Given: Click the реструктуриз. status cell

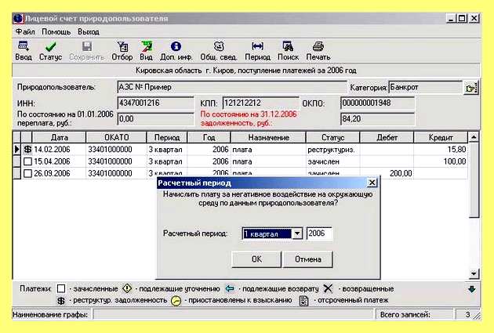Looking at the screenshot, I should pyautogui.click(x=332, y=150).
